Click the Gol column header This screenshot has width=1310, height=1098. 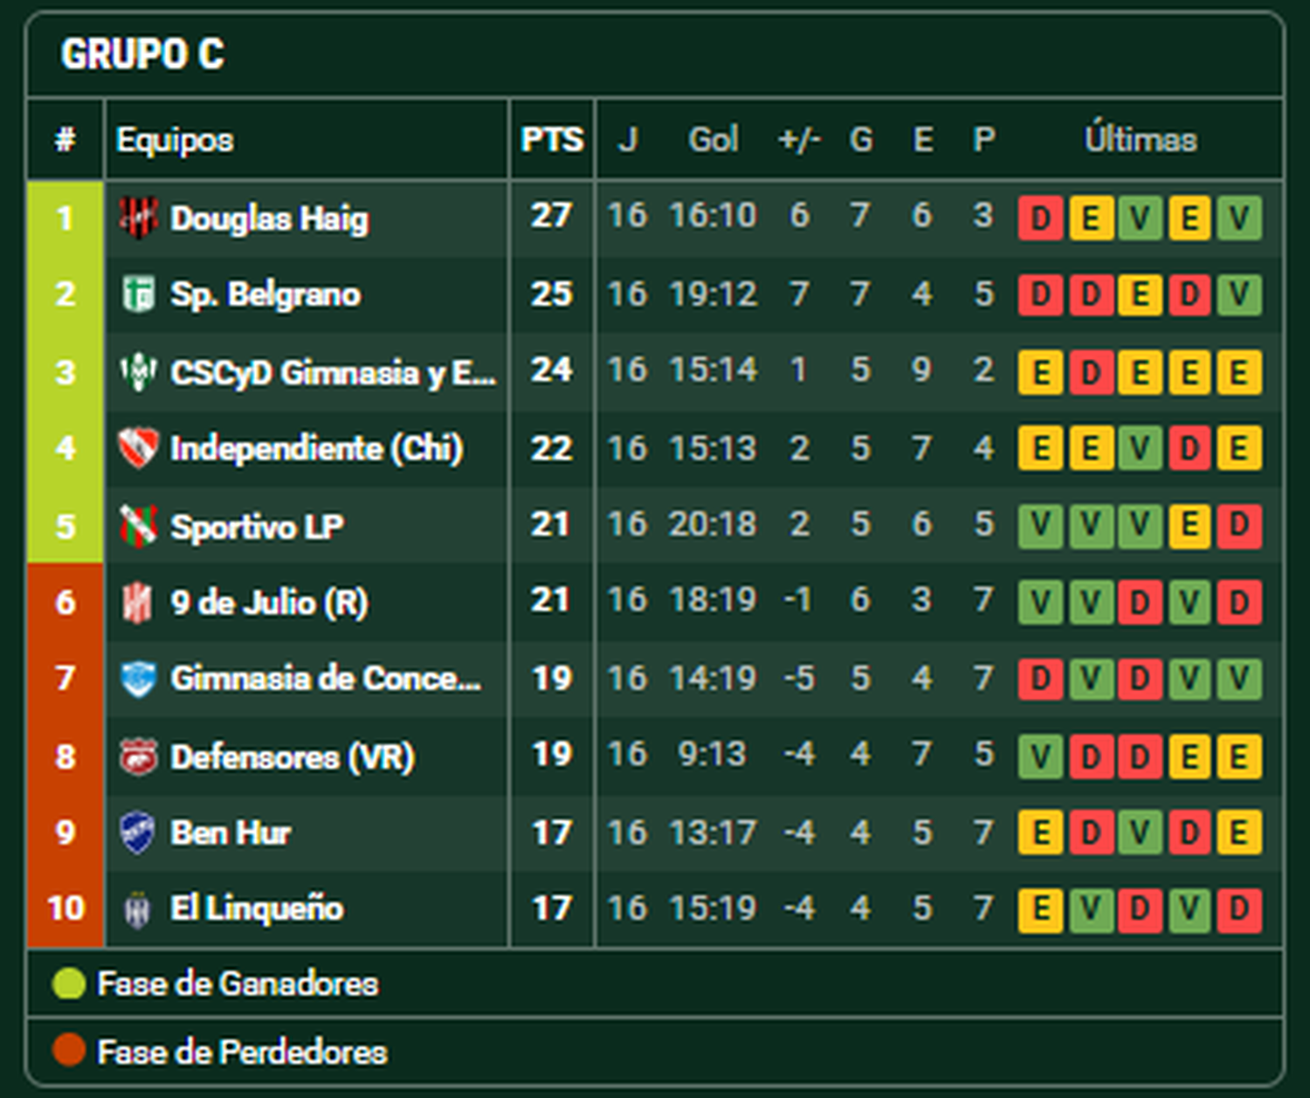click(713, 139)
